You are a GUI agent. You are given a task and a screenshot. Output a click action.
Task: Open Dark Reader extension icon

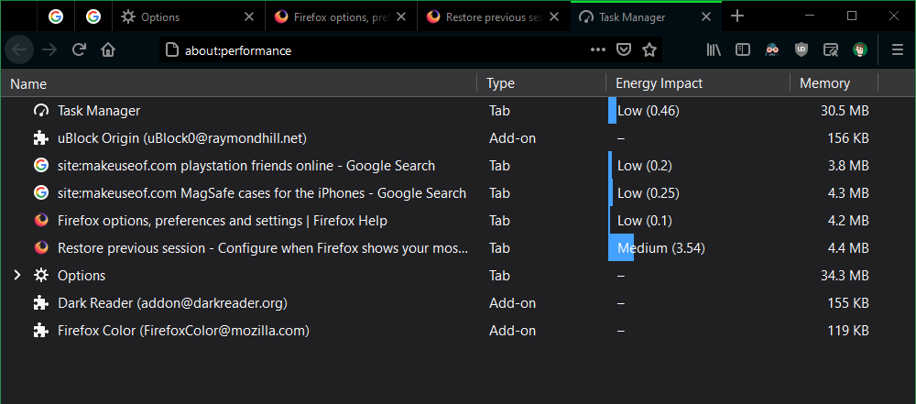click(772, 50)
